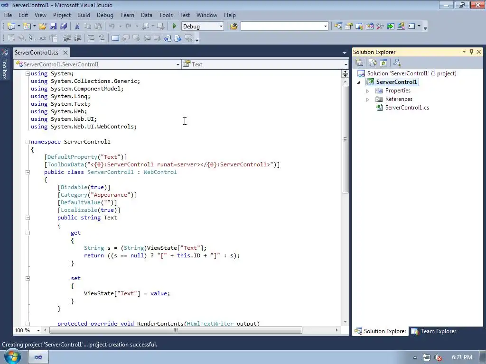Collapse the ServerControl1 project node

[359, 82]
